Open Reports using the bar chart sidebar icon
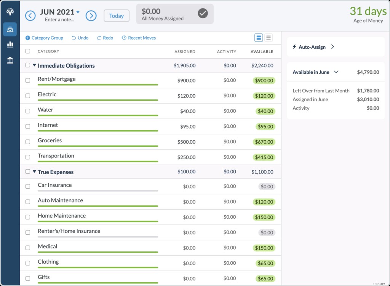The height and width of the screenshot is (286, 390). coord(10,44)
